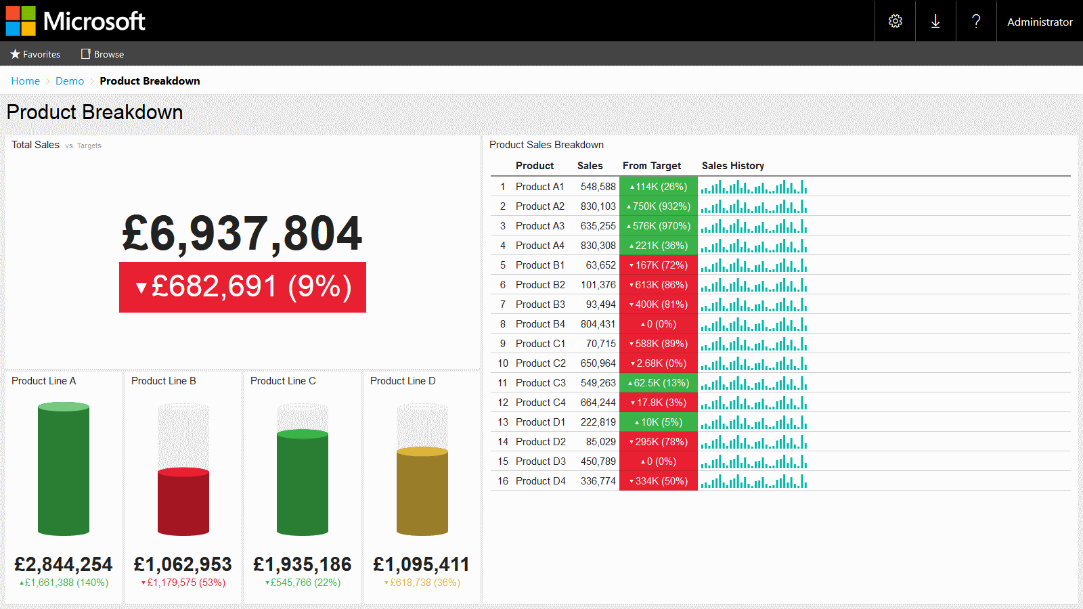Image resolution: width=1083 pixels, height=609 pixels.
Task: Click the Microsoft logo
Action: pyautogui.click(x=76, y=21)
